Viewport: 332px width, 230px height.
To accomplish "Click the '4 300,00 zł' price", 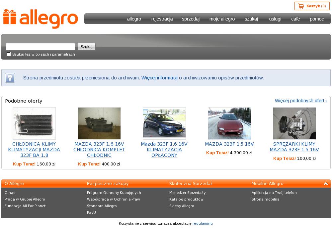I will pos(241,153).
